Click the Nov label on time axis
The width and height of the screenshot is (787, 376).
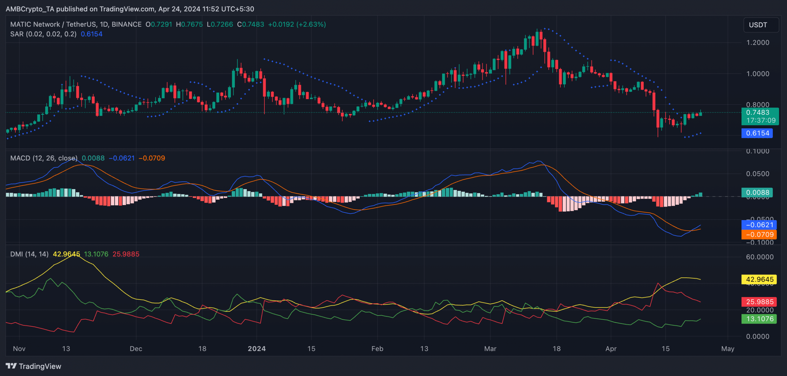tap(19, 349)
